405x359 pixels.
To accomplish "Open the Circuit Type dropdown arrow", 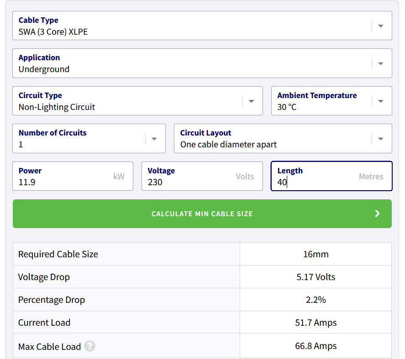I will tap(251, 101).
